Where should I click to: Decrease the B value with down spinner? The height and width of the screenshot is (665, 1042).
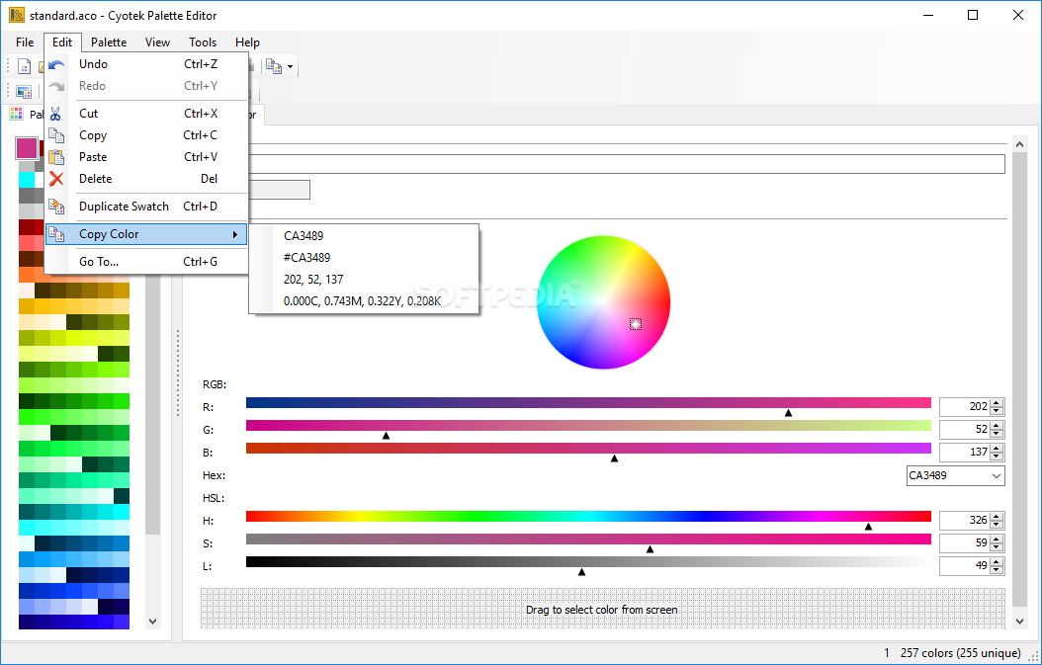pos(997,456)
